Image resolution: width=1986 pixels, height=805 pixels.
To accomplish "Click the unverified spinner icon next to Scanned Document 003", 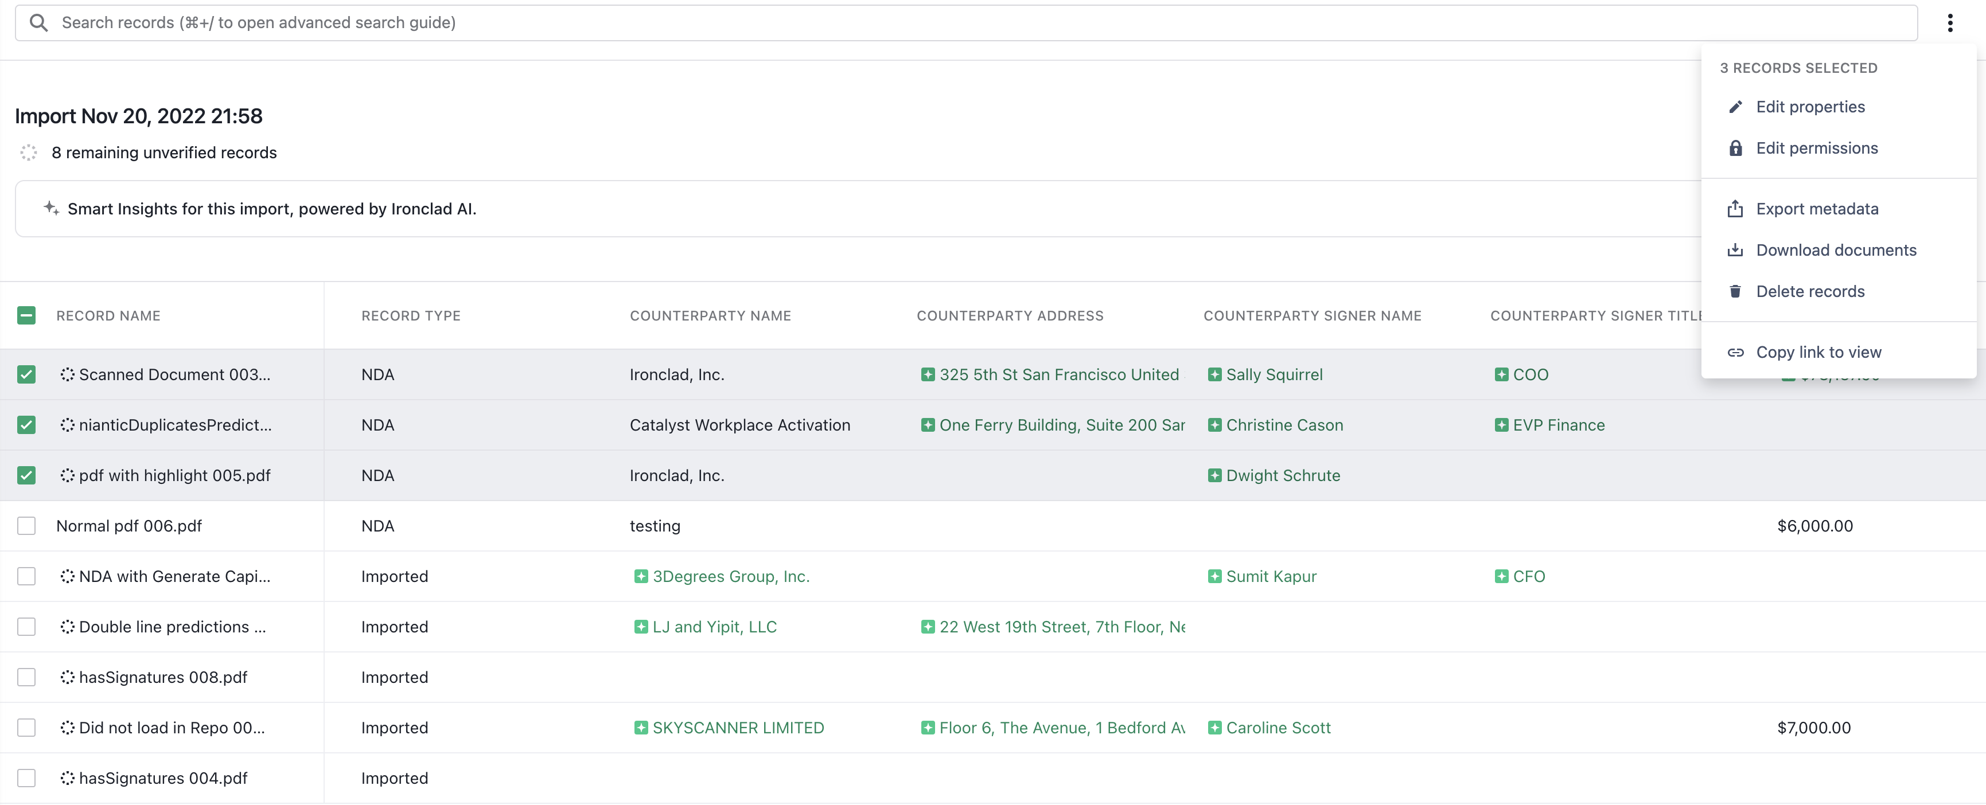I will coord(67,374).
